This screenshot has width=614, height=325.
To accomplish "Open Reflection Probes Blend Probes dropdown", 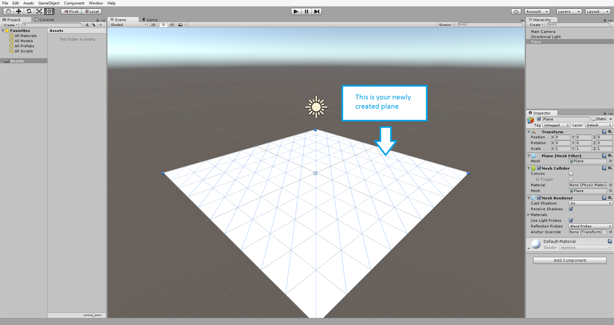I will point(590,226).
